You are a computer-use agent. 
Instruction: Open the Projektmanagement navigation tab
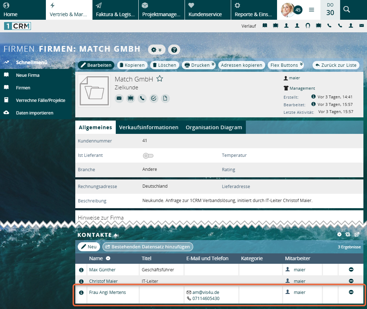162,10
